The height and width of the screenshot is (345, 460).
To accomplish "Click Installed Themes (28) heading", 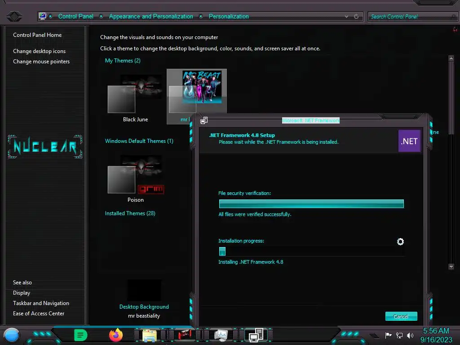I will point(130,213).
